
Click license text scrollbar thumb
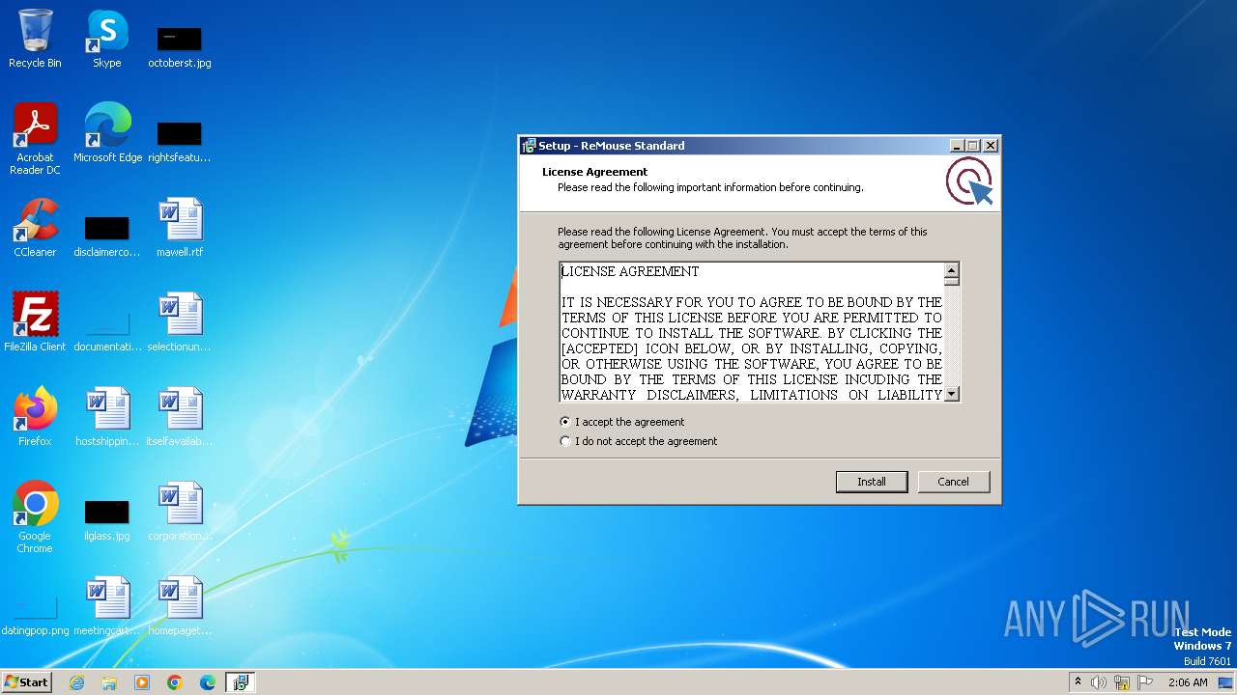(952, 281)
